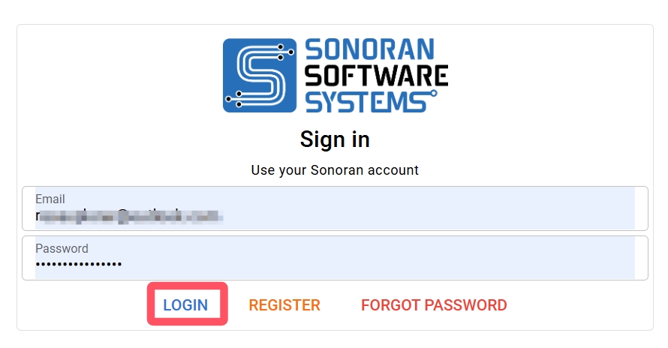668x348 pixels.
Task: Select the FORGOT PASSWORD link
Action: coord(434,305)
